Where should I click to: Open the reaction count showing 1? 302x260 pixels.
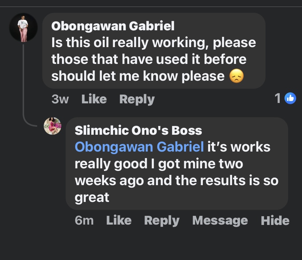point(278,98)
